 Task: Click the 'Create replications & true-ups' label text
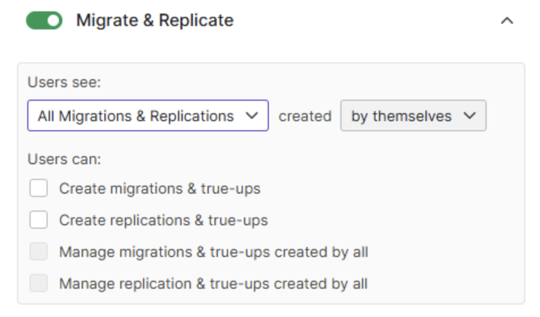coord(163,220)
